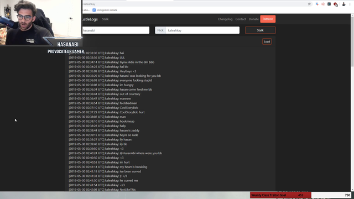Click log line 'tryna slidie in the dm bbb'
The image size is (354, 199).
112,62
